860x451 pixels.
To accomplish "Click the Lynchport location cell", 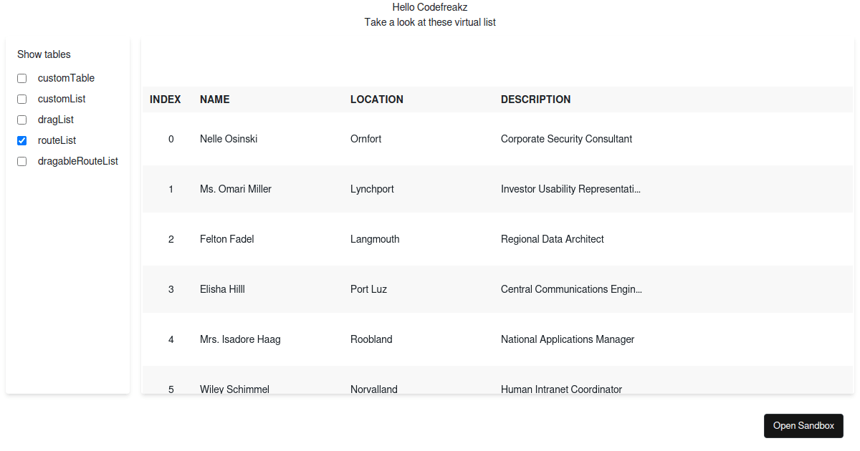I will [x=372, y=189].
